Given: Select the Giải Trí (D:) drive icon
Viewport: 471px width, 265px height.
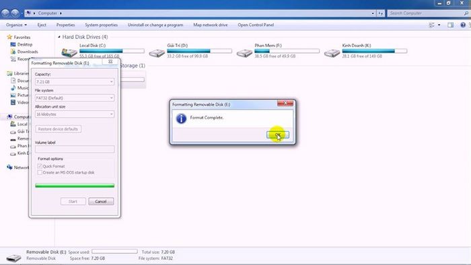Looking at the screenshot, I should click(x=157, y=53).
